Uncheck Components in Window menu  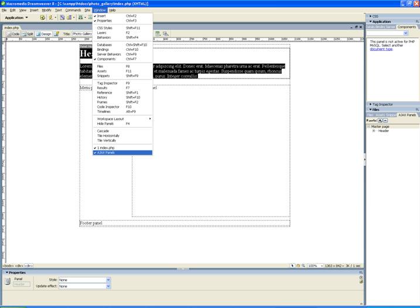tap(122, 59)
